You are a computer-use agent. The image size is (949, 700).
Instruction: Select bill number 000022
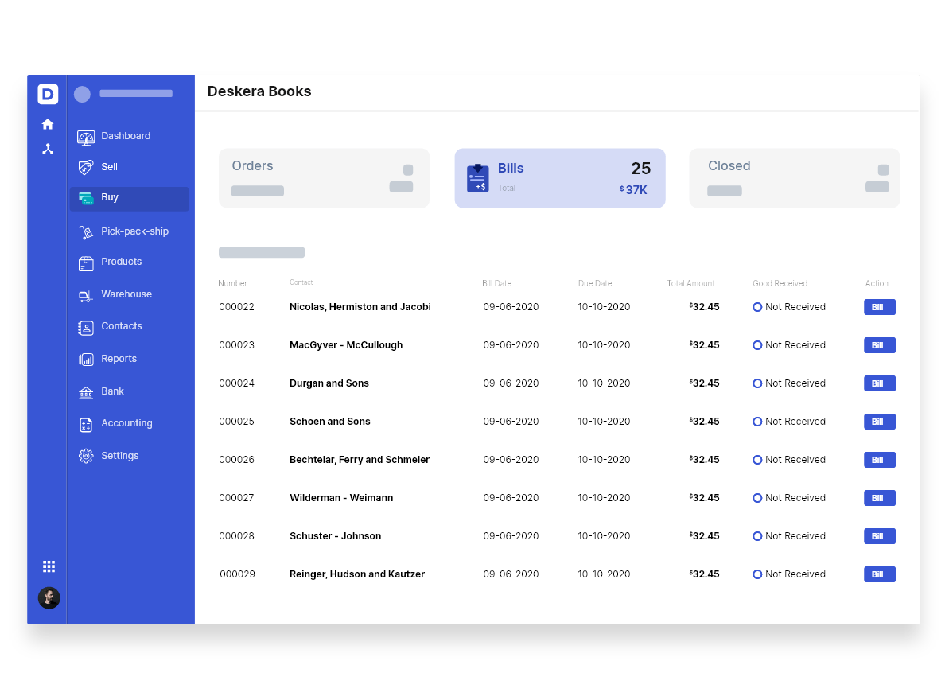[236, 307]
